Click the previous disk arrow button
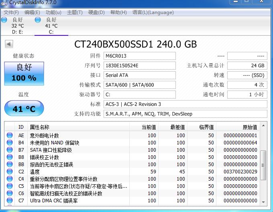Image resolution: width=273 pixels, height=212 pixels. (9, 44)
